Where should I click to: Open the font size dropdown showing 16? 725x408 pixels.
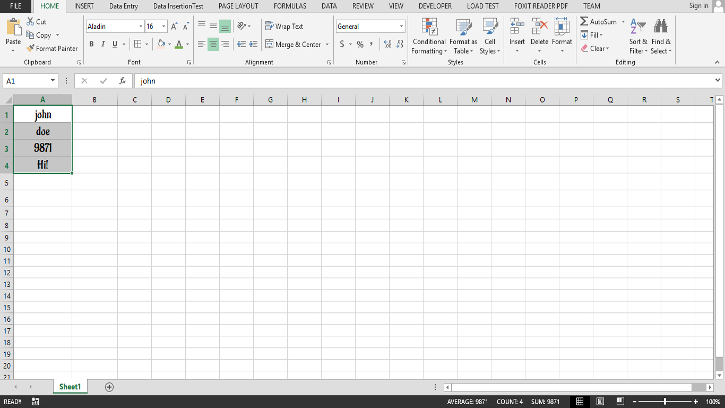click(163, 27)
